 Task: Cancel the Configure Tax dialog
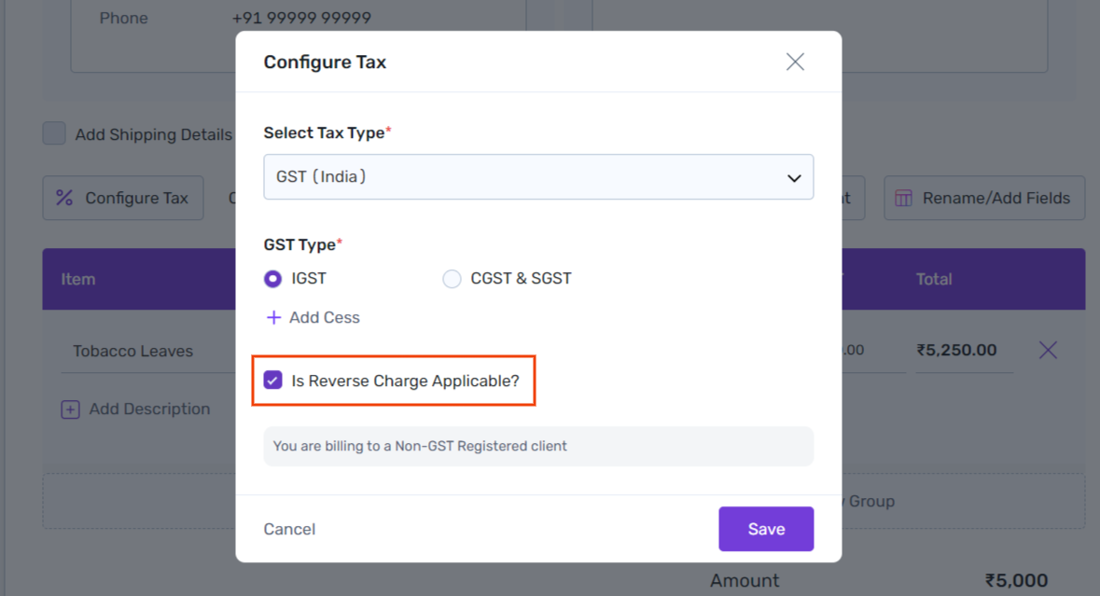click(x=290, y=530)
